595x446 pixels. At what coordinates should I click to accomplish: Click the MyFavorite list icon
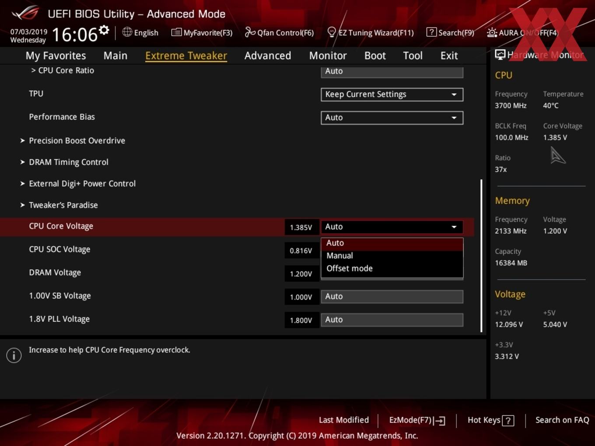[x=176, y=32]
